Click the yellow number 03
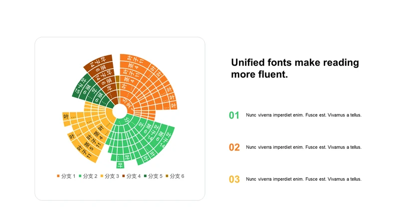Screen dimensions: 399x224 [234, 179]
